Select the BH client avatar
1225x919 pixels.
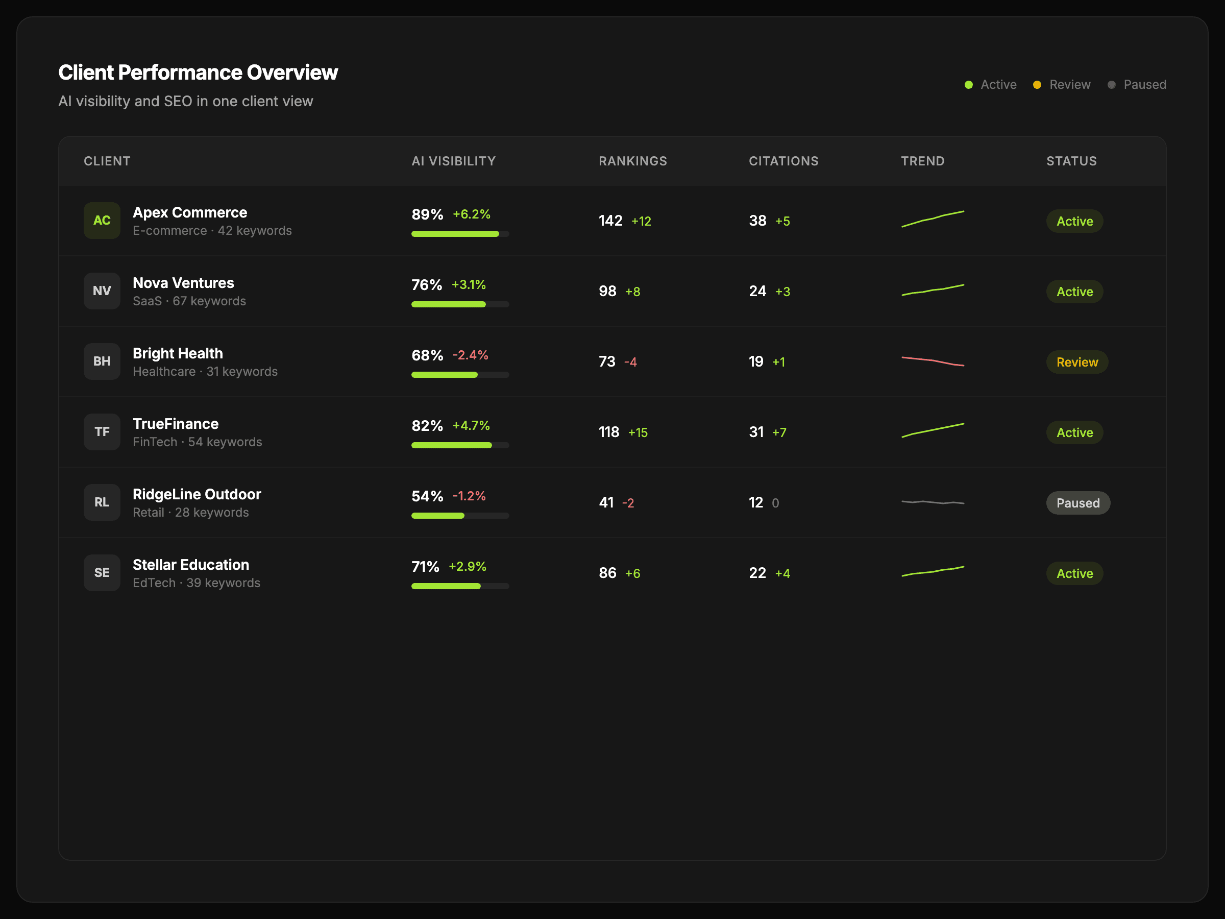point(102,361)
